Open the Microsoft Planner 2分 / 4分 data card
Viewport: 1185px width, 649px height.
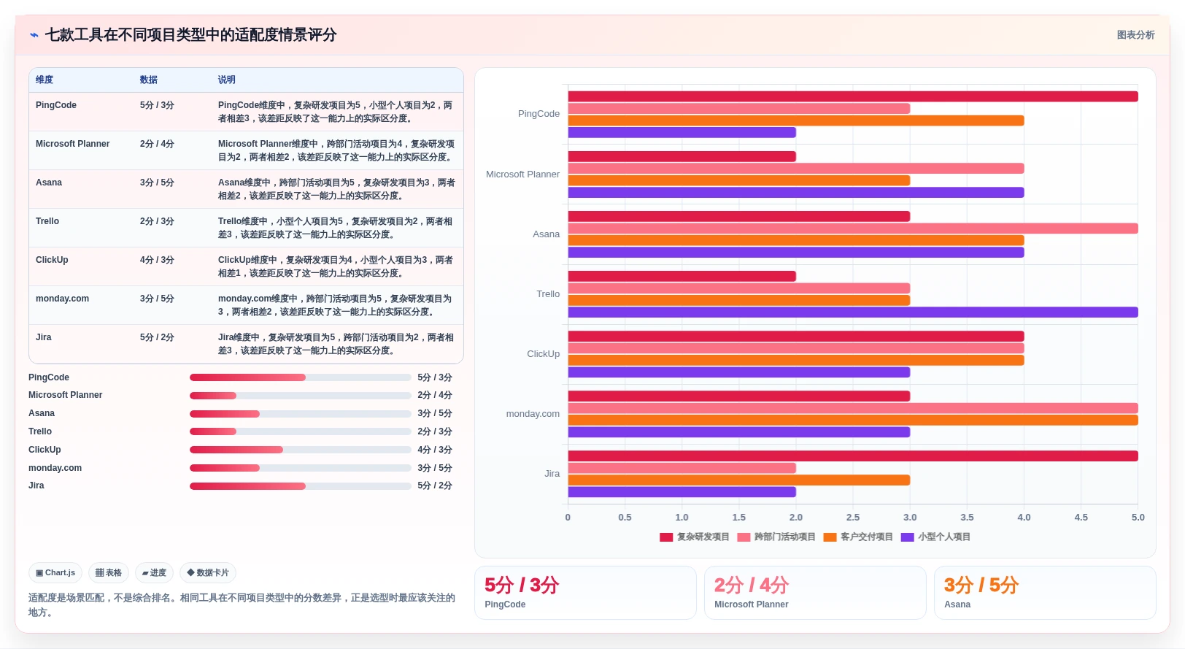pos(815,593)
